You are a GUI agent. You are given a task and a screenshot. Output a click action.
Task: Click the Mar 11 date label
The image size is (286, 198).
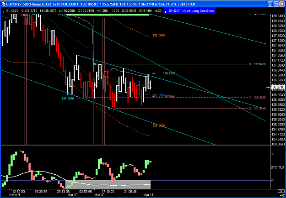pos(148,194)
